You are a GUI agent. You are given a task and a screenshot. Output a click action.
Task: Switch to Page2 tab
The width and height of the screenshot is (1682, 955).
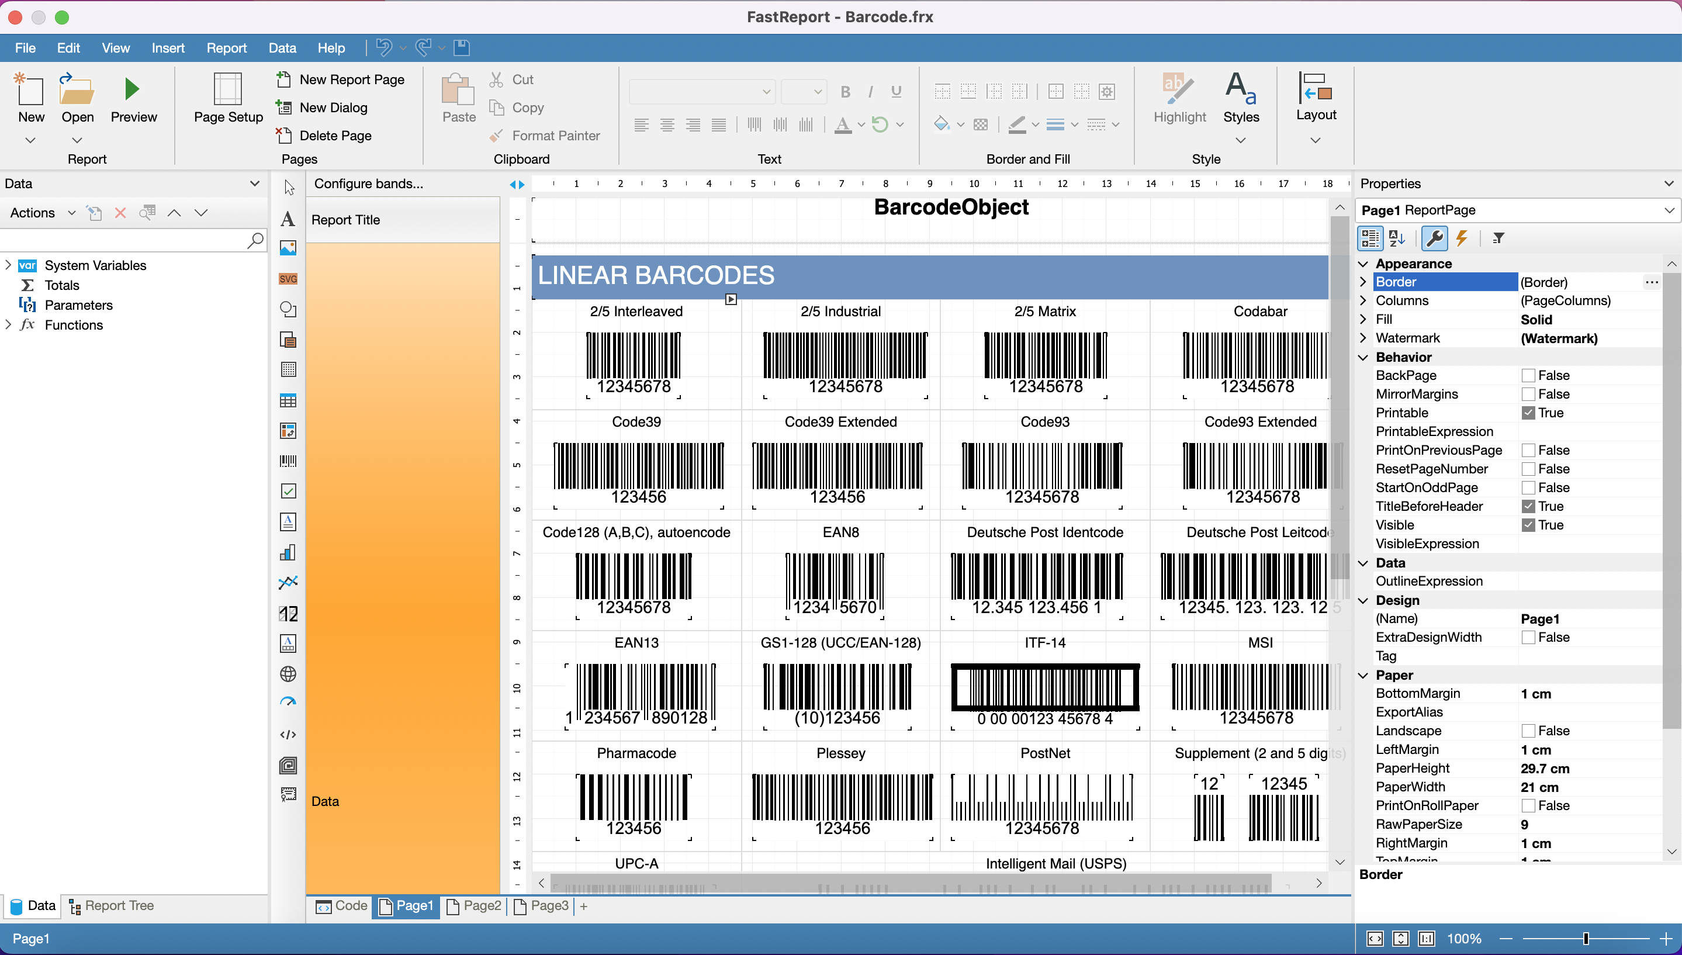(x=473, y=906)
